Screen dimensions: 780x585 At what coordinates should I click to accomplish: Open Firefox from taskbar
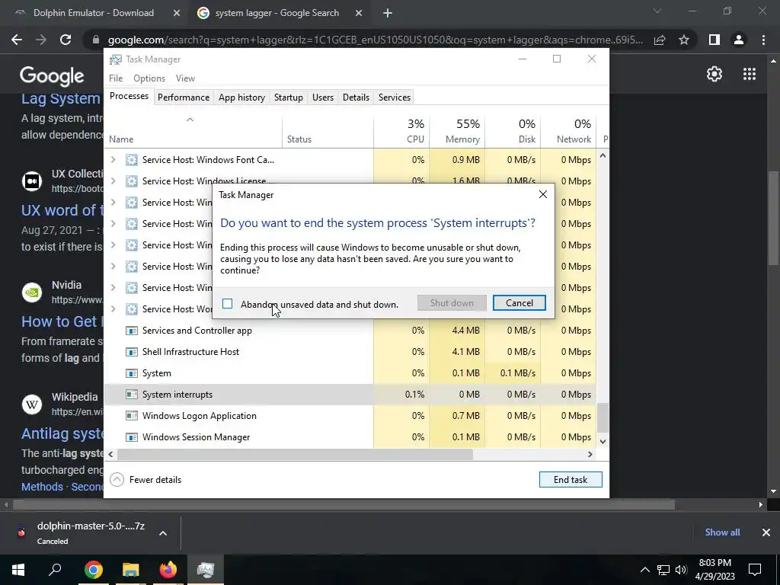168,570
